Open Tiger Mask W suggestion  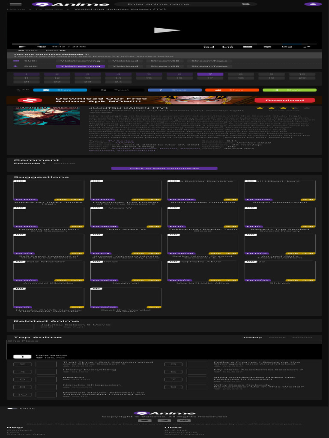pos(126,219)
